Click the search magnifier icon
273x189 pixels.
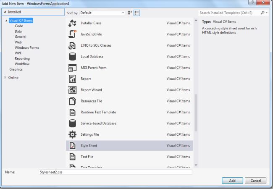[x=262, y=13]
